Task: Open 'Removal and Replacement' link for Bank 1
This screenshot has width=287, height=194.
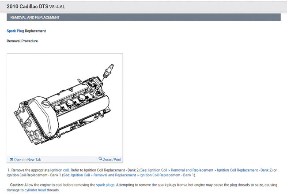Action: click(115, 175)
